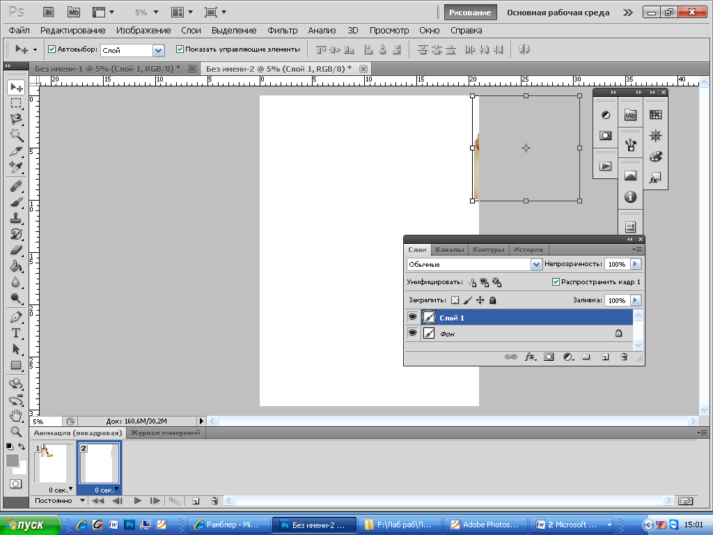Screen dimensions: 713x535
Task: Open frame 1 delay 0 сек. dropdown
Action: pyautogui.click(x=70, y=489)
